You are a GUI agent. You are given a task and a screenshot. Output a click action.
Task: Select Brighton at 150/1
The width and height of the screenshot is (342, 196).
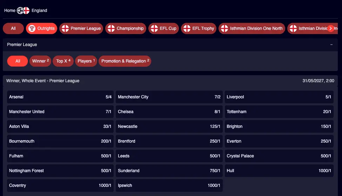[x=279, y=126]
